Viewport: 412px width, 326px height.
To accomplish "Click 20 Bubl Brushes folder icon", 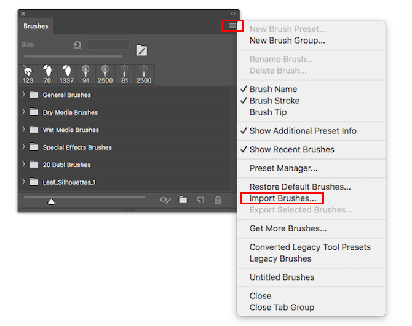I will click(x=34, y=165).
